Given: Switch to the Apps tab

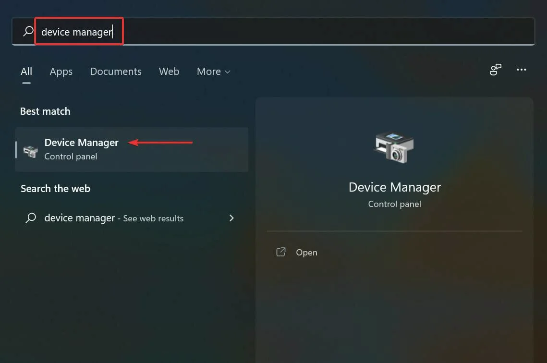Looking at the screenshot, I should coord(61,72).
